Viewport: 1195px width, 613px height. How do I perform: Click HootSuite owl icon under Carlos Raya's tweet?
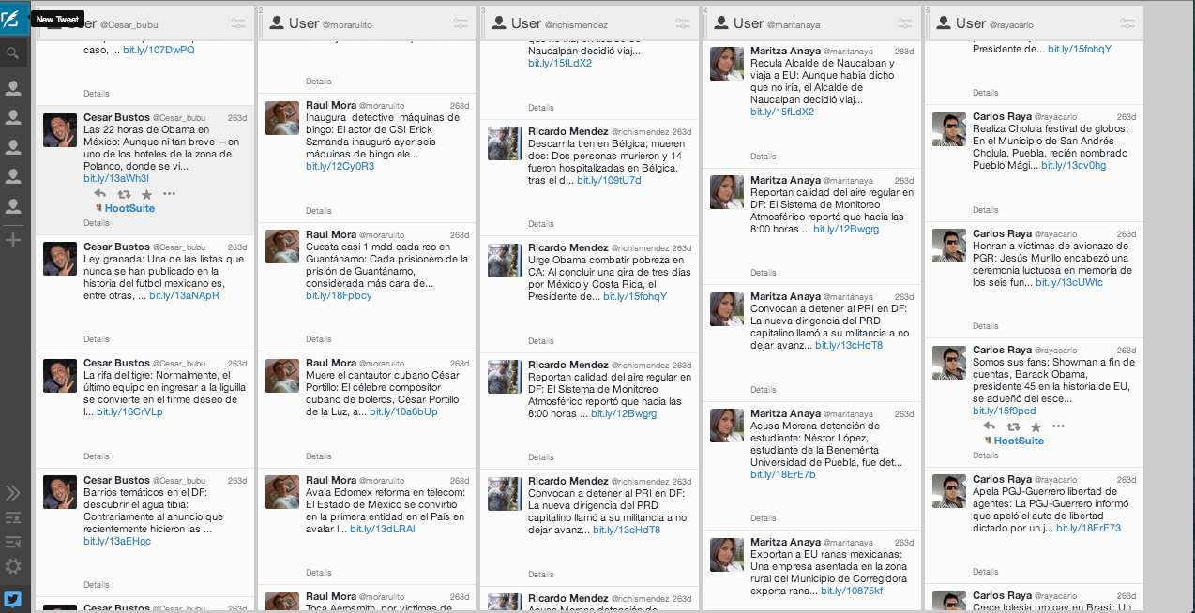988,441
